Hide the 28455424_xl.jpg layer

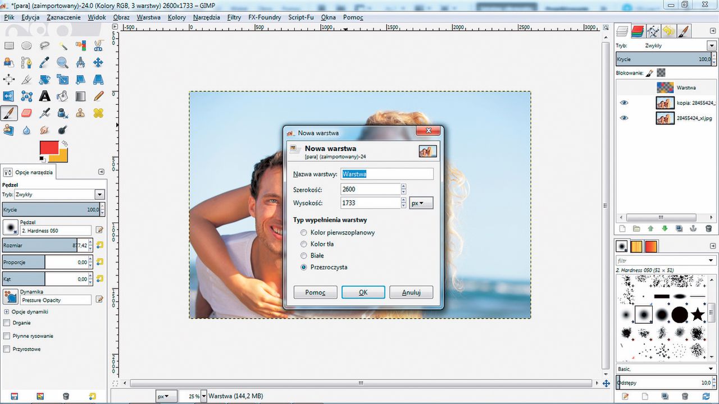click(624, 118)
